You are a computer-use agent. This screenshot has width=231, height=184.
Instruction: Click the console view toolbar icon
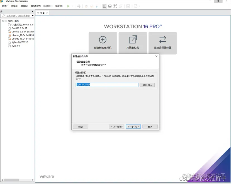click(128, 6)
